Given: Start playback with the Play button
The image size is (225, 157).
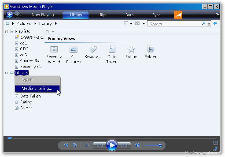Looking at the screenshot, I should (x=112, y=145).
